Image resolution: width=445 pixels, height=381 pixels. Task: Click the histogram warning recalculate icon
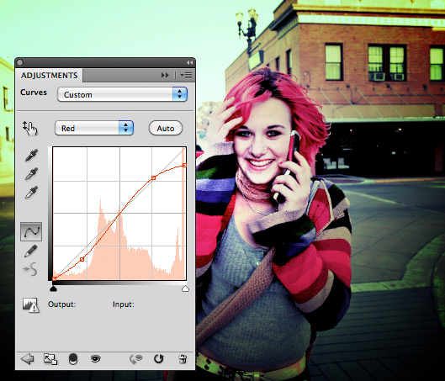click(x=30, y=305)
